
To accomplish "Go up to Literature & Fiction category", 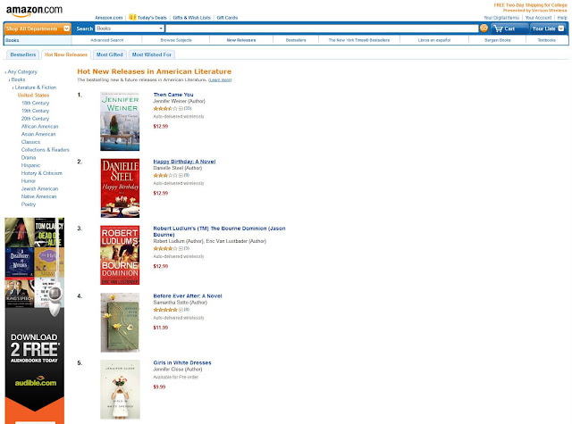I will coord(36,87).
